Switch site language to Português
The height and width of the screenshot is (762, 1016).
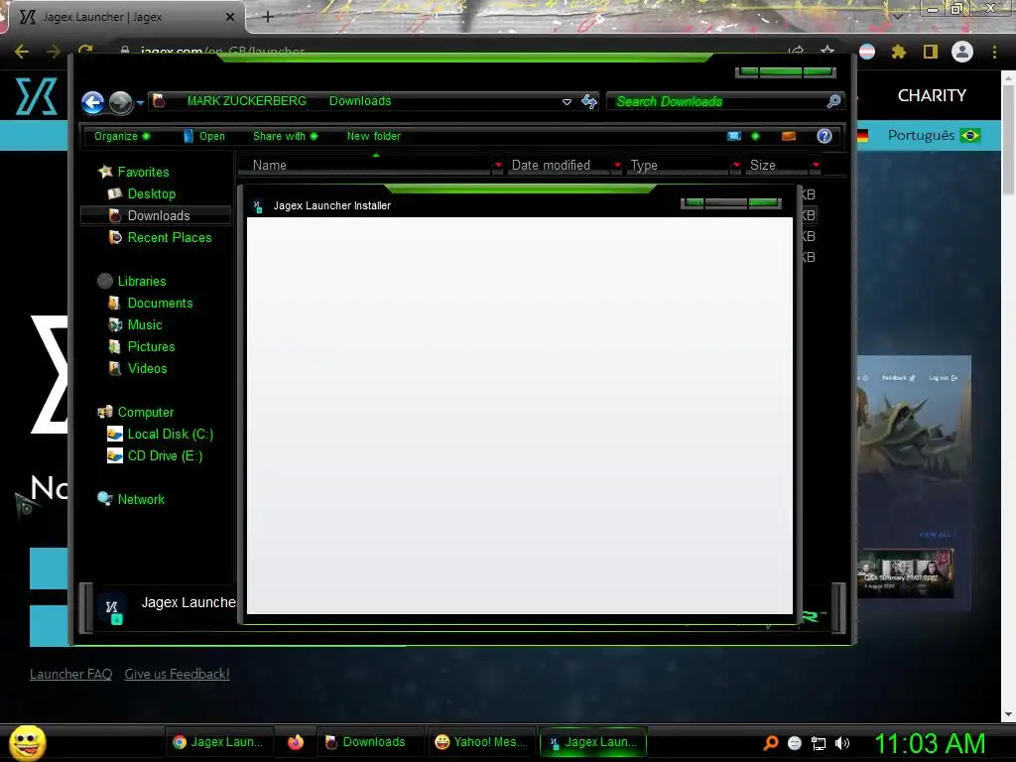point(933,135)
